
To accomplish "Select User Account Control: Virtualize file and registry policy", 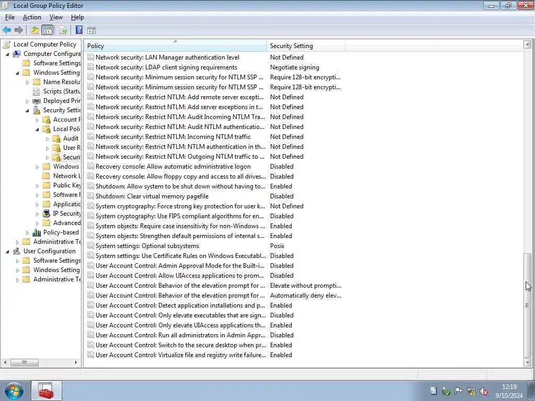I will [180, 355].
